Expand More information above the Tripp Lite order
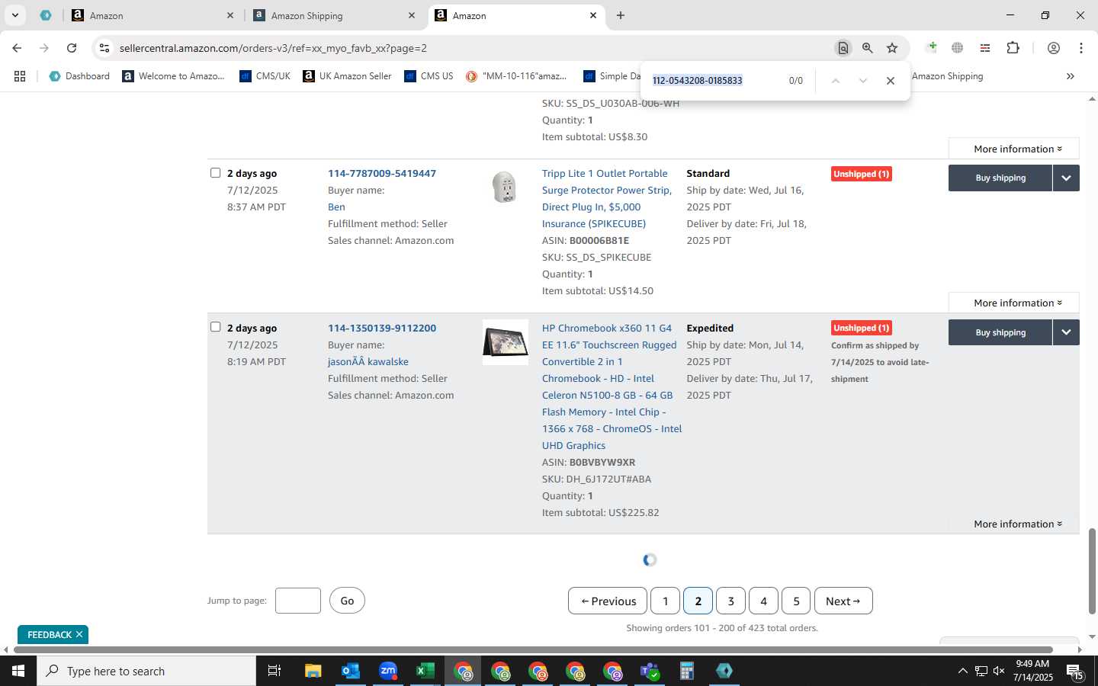 point(1014,149)
